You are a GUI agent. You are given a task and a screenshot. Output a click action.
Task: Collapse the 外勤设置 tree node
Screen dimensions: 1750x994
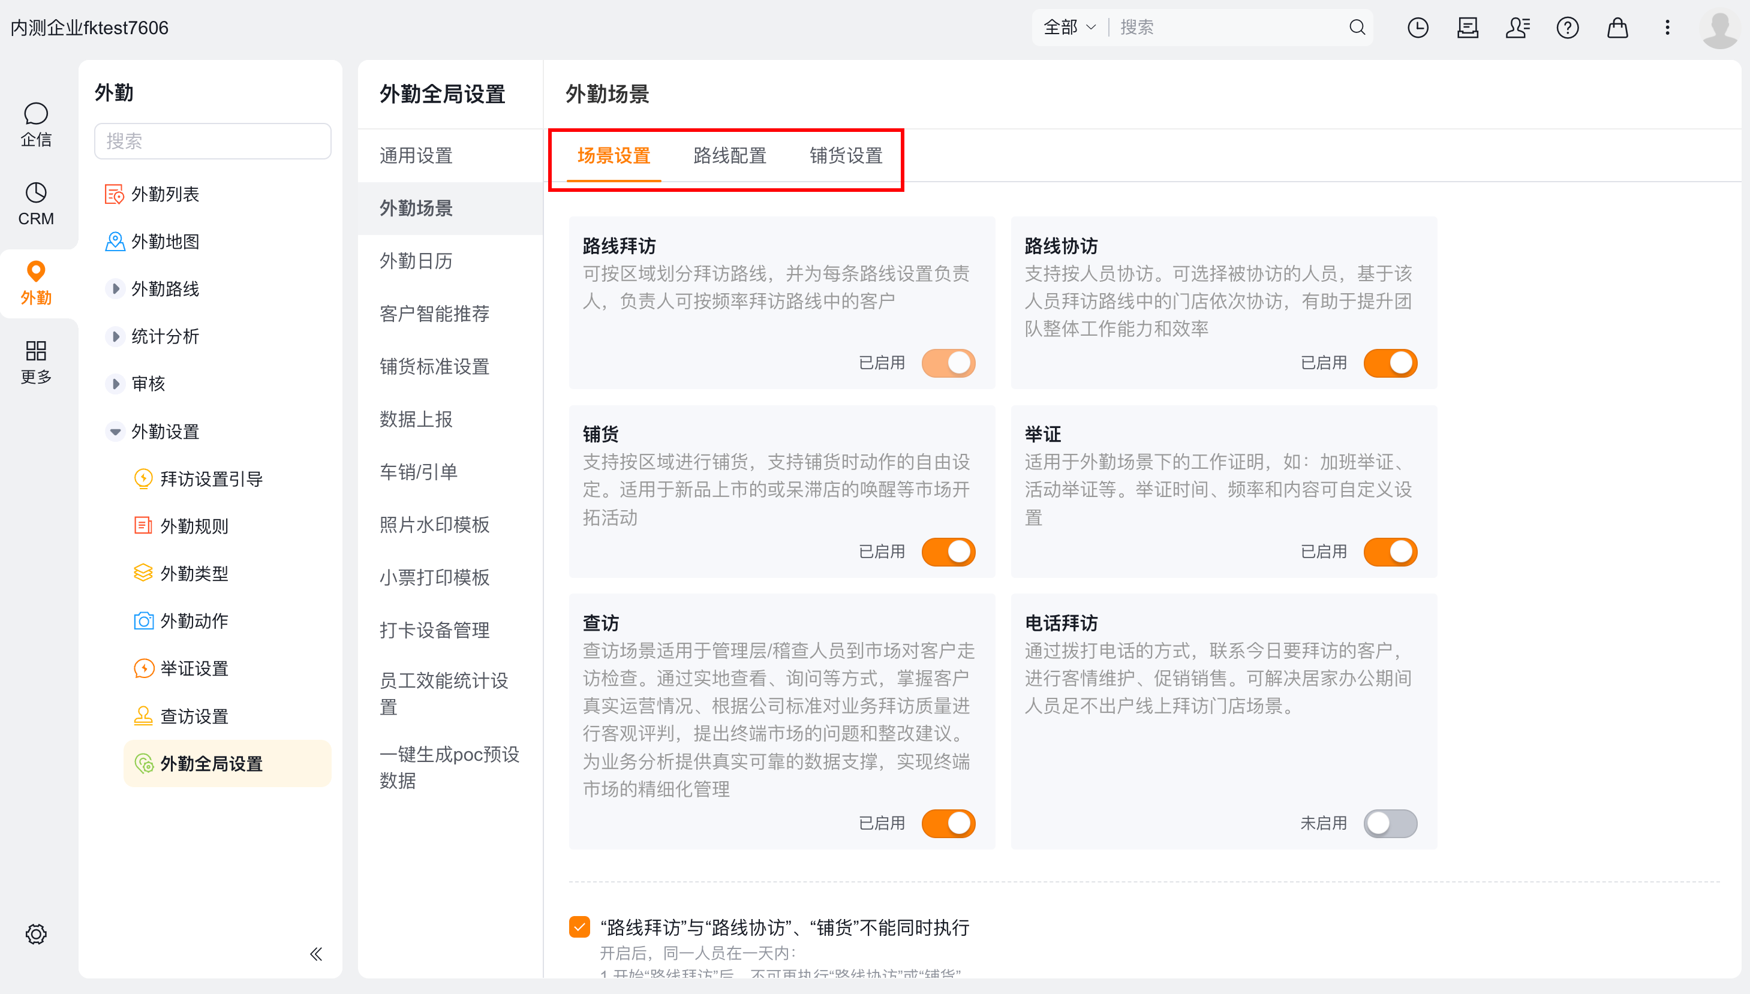pos(115,432)
